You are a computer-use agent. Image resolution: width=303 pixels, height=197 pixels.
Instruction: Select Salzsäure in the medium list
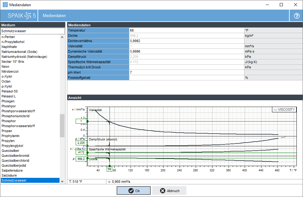pos(9,175)
